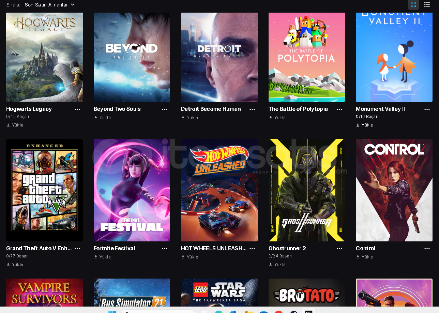Viewport: 439px width, 313px height.
Task: Switch library to grid view
Action: [x=413, y=5]
